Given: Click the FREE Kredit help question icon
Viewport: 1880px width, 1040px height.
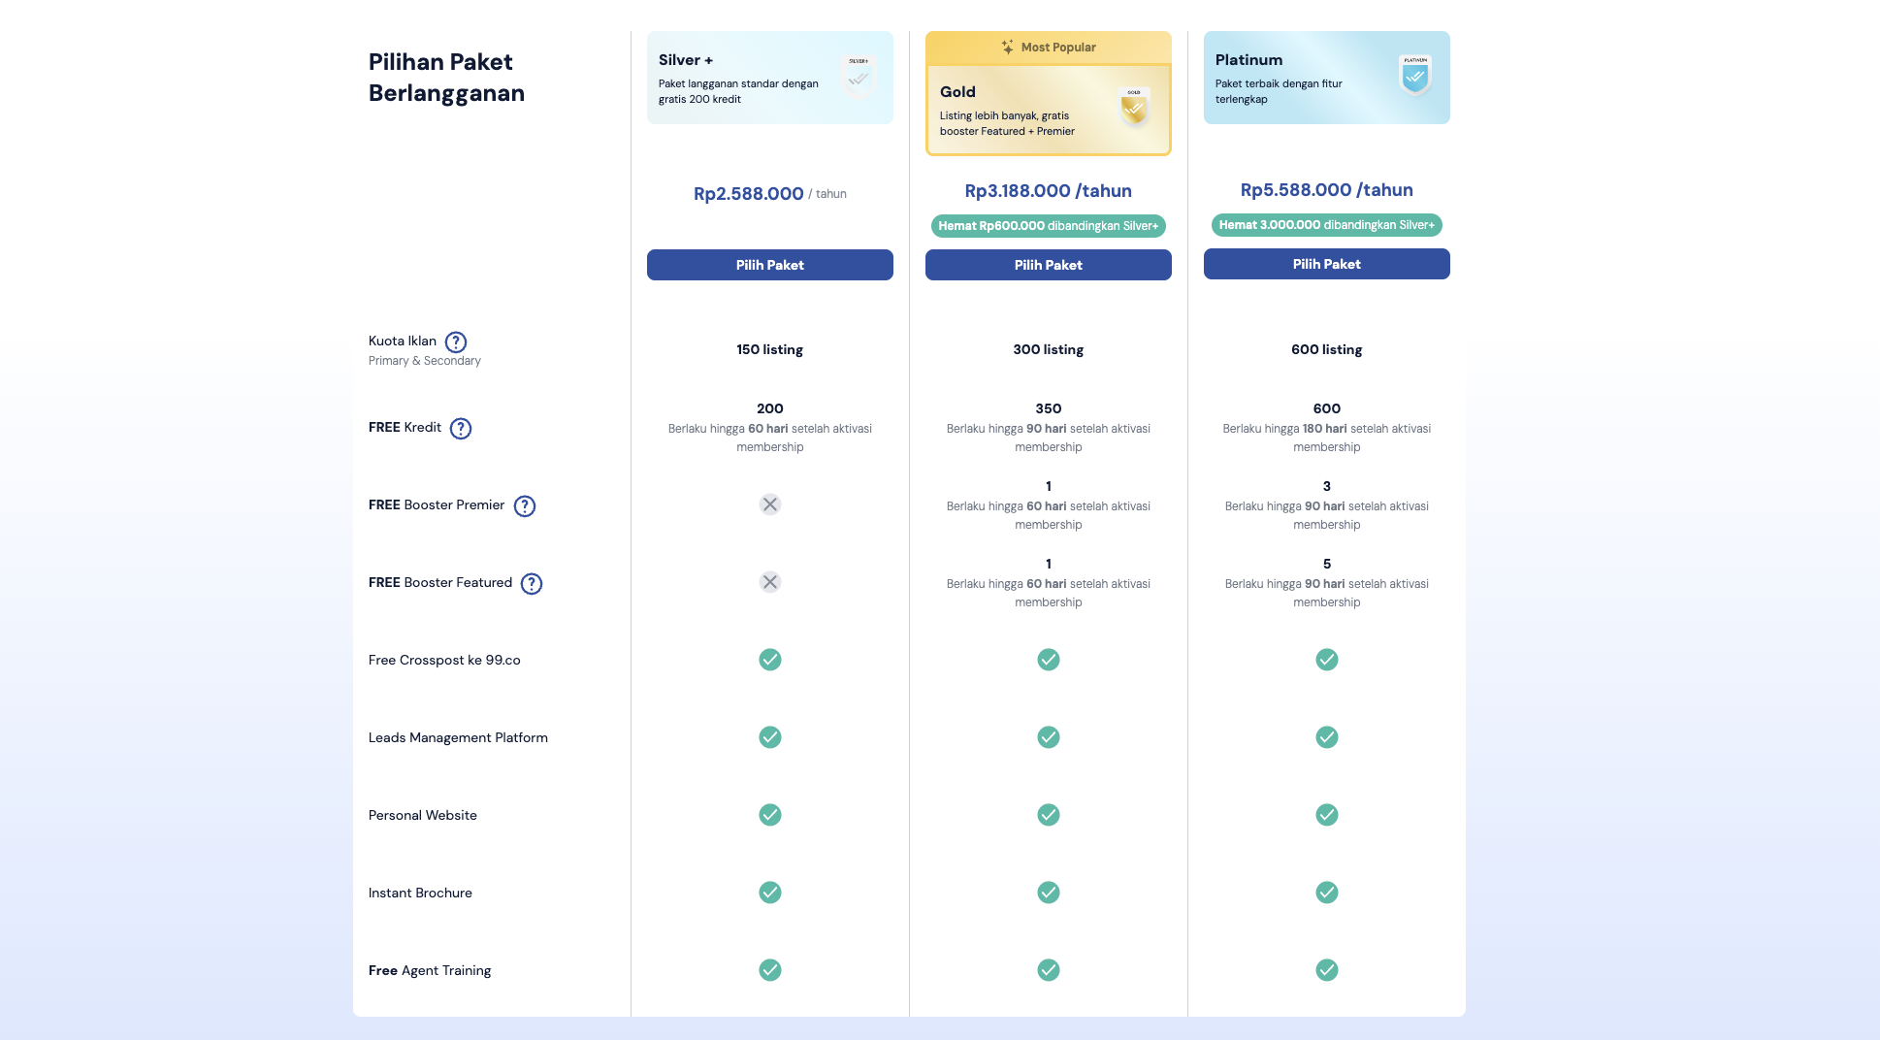Looking at the screenshot, I should pyautogui.click(x=461, y=429).
